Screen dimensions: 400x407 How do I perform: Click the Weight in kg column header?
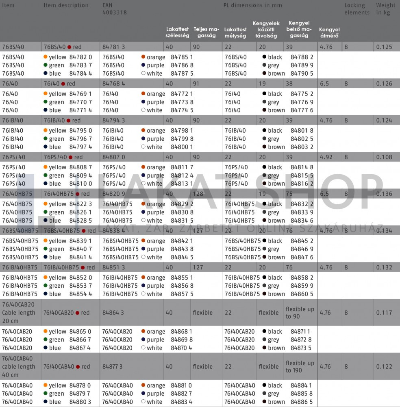click(385, 9)
